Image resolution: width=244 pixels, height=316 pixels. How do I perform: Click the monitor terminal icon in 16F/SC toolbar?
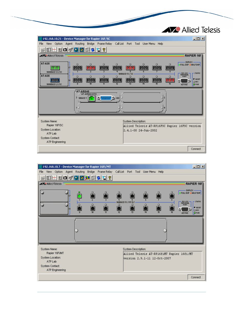tap(98, 50)
